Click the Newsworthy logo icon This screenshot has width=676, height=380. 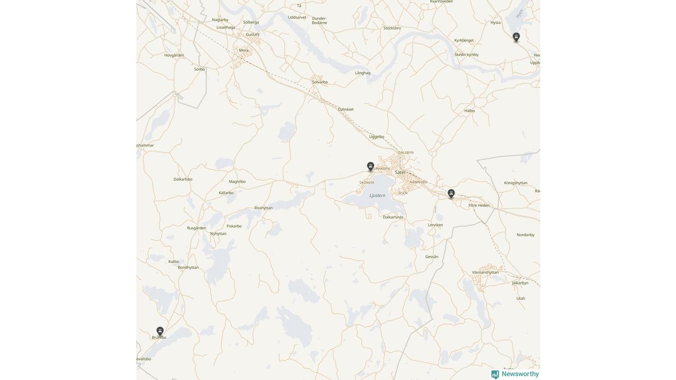[x=495, y=374]
